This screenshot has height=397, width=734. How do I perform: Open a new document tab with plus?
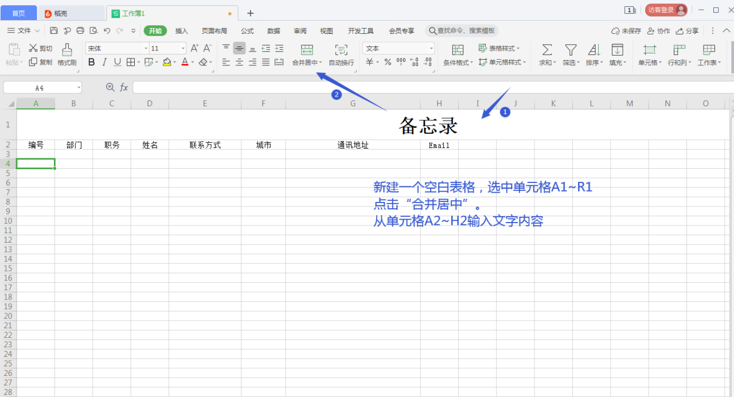pyautogui.click(x=251, y=13)
